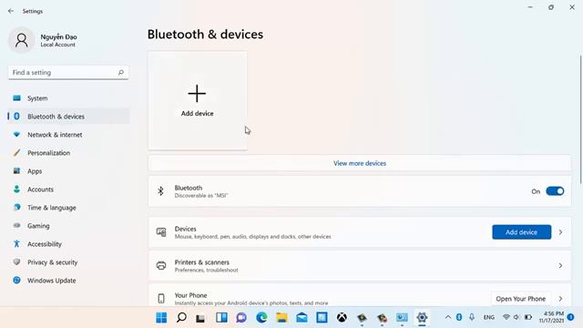Click the Bluetooth symbol icon in Bluetooth row

click(x=160, y=191)
